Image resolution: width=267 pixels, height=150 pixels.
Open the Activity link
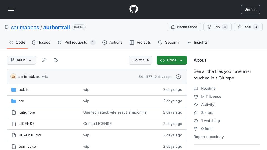tap(207, 105)
